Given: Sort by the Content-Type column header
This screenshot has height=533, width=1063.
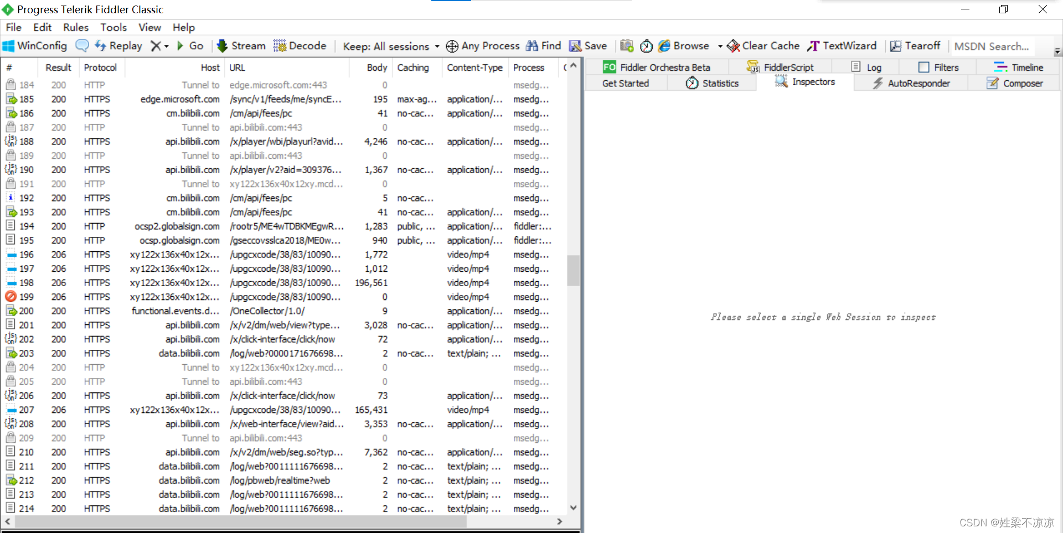Looking at the screenshot, I should click(x=474, y=68).
